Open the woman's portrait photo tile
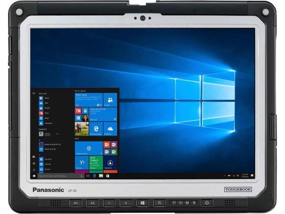The width and height of the screenshot is (285, 214). pos(85,118)
